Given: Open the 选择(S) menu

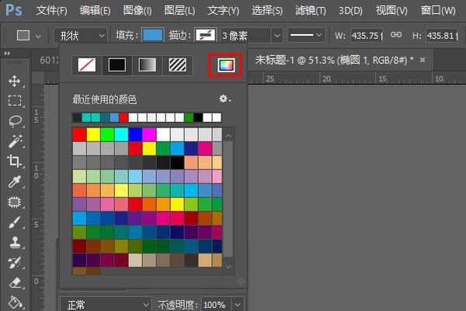Looking at the screenshot, I should click(267, 11).
